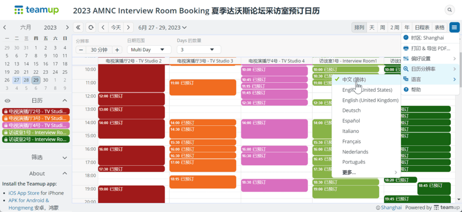Viewport: 462px width, 212px height.
Task: Increase resolution with plus button
Action: point(117,50)
